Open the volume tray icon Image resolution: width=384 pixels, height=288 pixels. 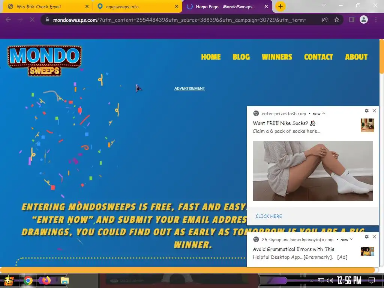point(330,280)
